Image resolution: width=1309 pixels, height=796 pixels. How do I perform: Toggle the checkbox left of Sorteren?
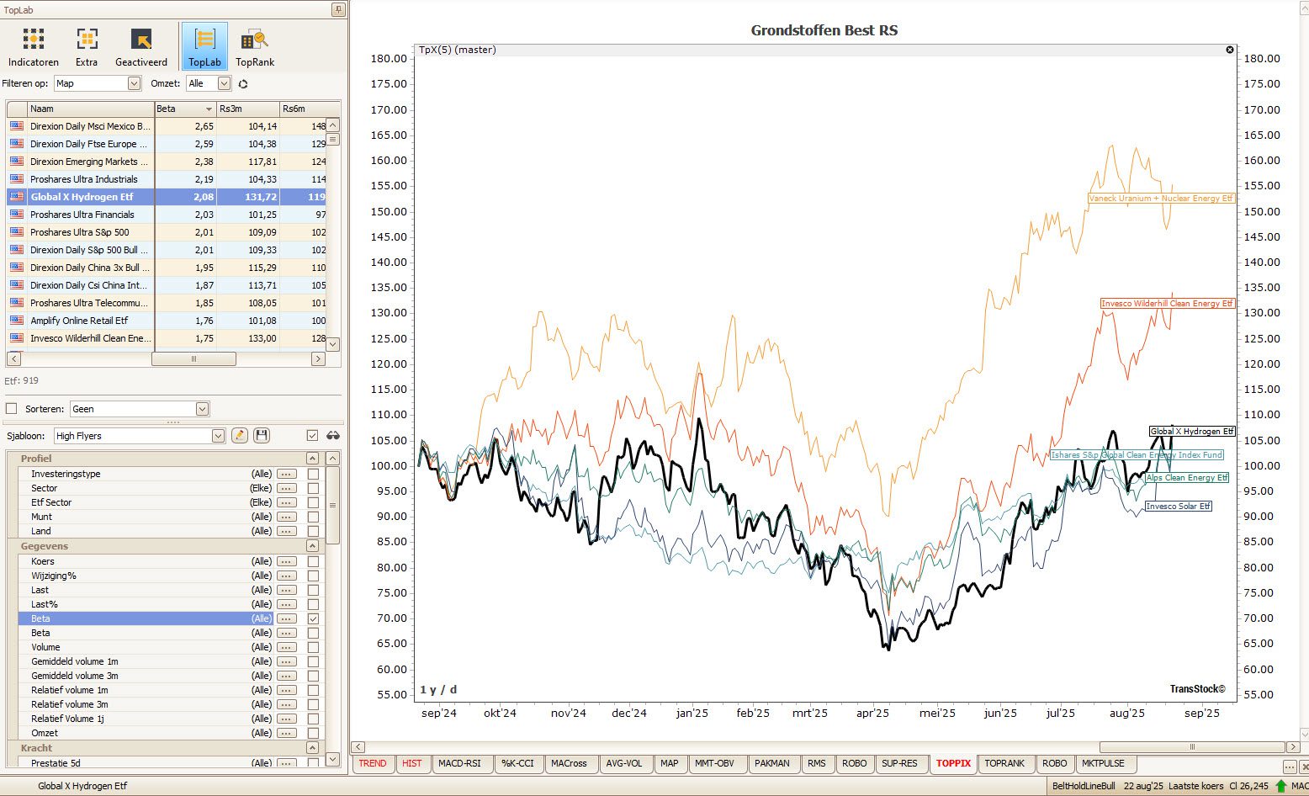click(x=11, y=408)
